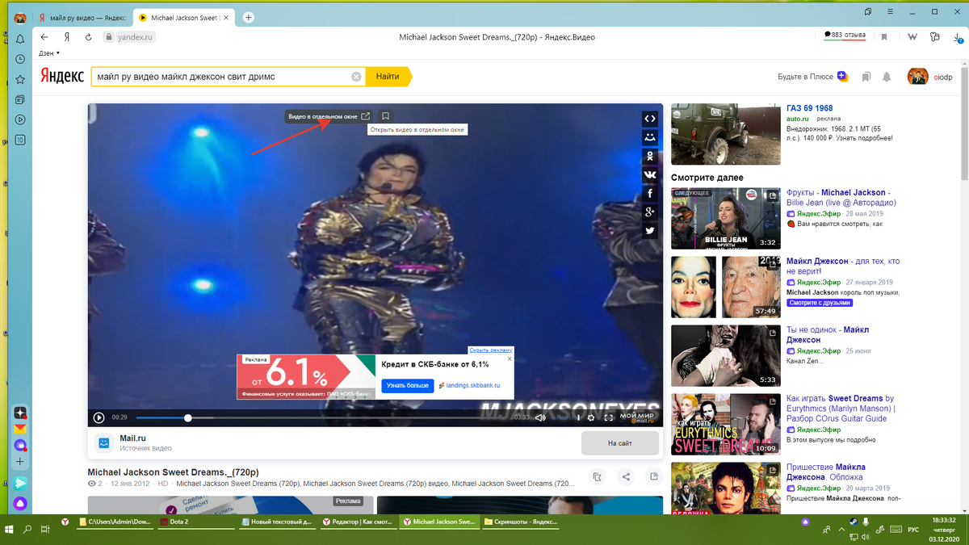Share video to Moy Mir
The width and height of the screenshot is (969, 545).
pyautogui.click(x=649, y=137)
